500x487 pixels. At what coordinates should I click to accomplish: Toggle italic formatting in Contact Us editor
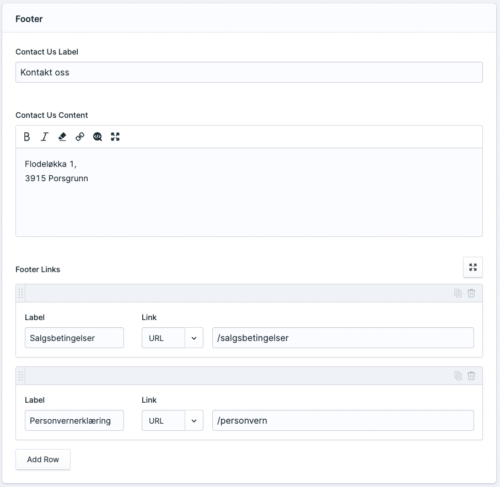click(45, 137)
